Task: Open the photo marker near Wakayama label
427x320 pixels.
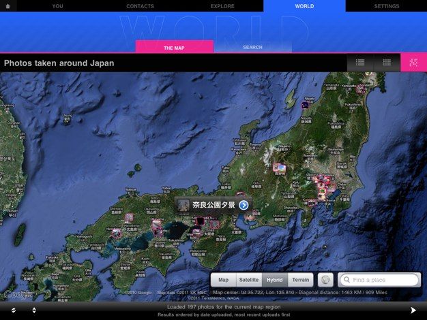Action: pyautogui.click(x=196, y=233)
